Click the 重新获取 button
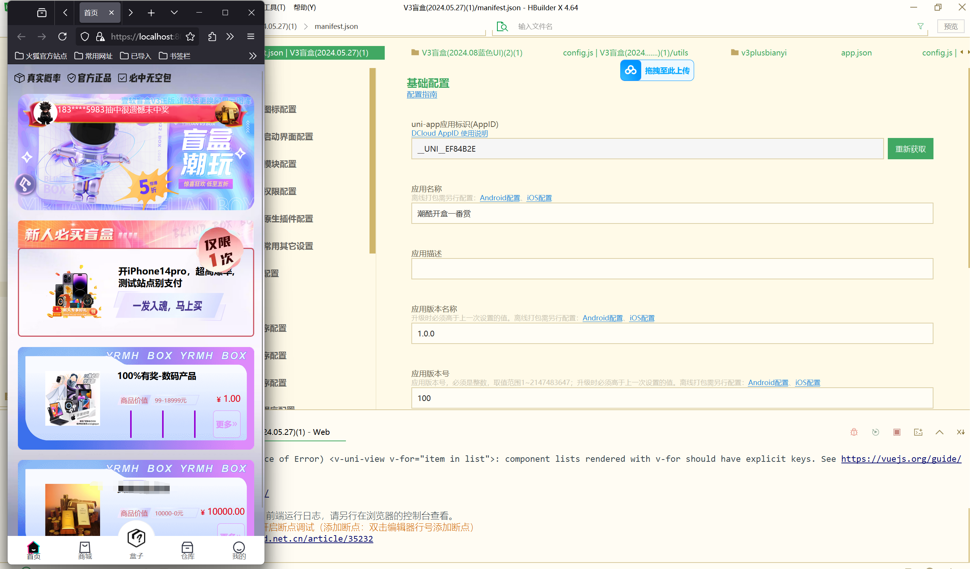 pyautogui.click(x=910, y=149)
